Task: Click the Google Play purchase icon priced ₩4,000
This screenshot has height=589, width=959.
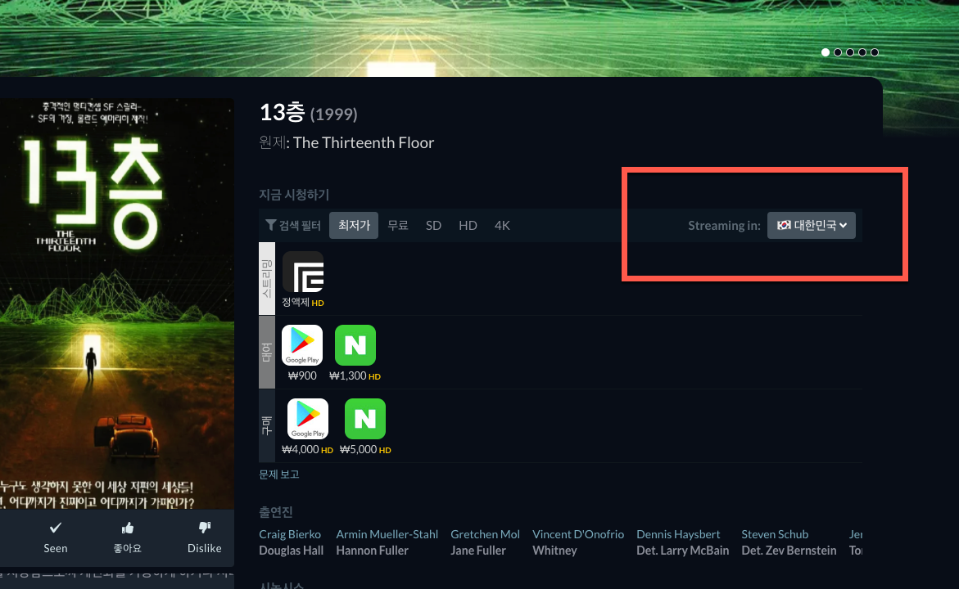Action: click(x=308, y=419)
